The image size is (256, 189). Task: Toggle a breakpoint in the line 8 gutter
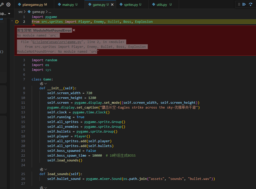click(x=17, y=88)
